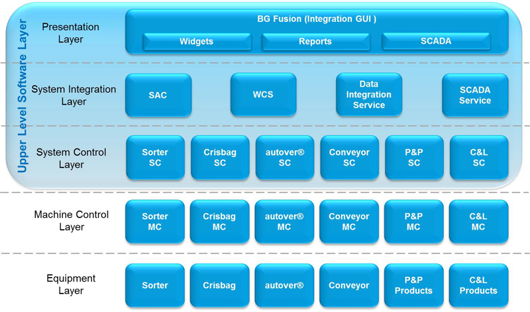
Task: Select the Reports block
Action: click(x=316, y=41)
